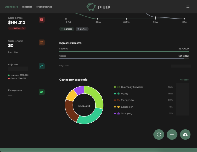
Task: Toggle the Ingresos chart legend chip
Action: tap(67, 29)
